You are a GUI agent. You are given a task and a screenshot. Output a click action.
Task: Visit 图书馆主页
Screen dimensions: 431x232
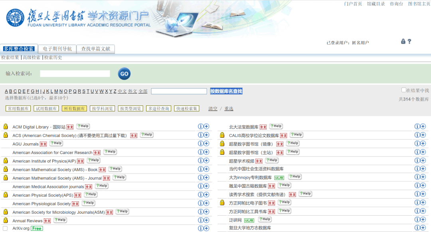[419, 4]
